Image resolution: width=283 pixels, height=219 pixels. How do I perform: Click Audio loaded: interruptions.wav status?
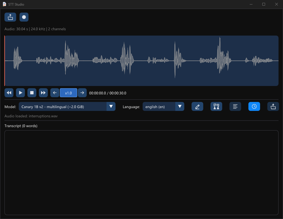click(x=31, y=116)
